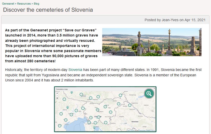Image resolution: width=211 pixels, height=134 pixels.
Task: Click the cemetery pin marker near Belluno
Action: pyautogui.click(x=68, y=107)
